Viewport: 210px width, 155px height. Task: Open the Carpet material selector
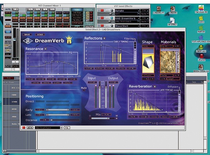pyautogui.click(x=173, y=79)
